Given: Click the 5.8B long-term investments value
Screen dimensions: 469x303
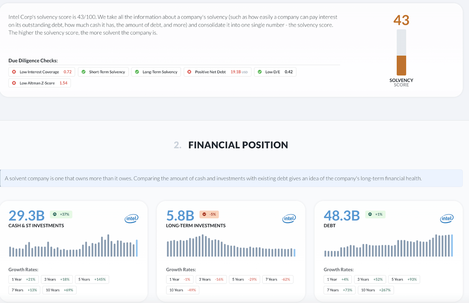Looking at the screenshot, I should (x=180, y=215).
